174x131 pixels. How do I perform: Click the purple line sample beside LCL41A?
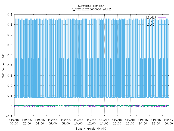[162, 17]
